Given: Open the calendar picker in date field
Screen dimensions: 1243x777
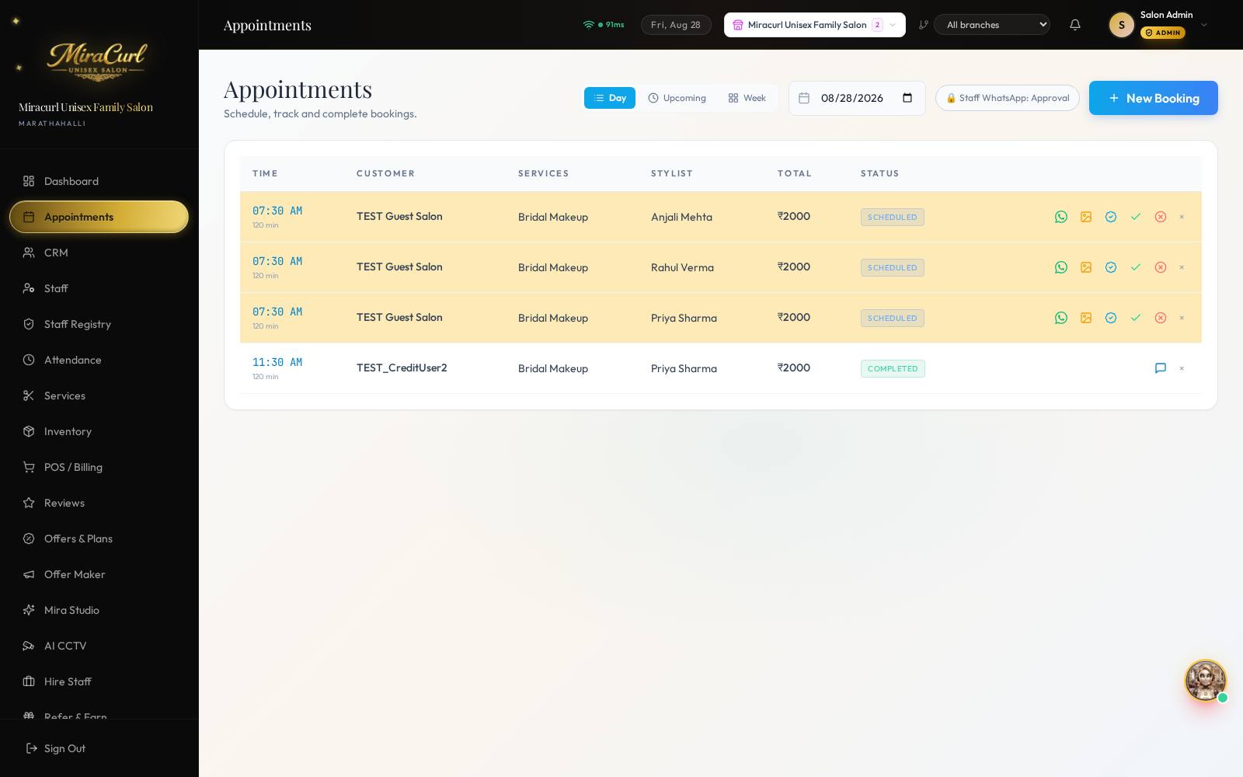Looking at the screenshot, I should (907, 98).
